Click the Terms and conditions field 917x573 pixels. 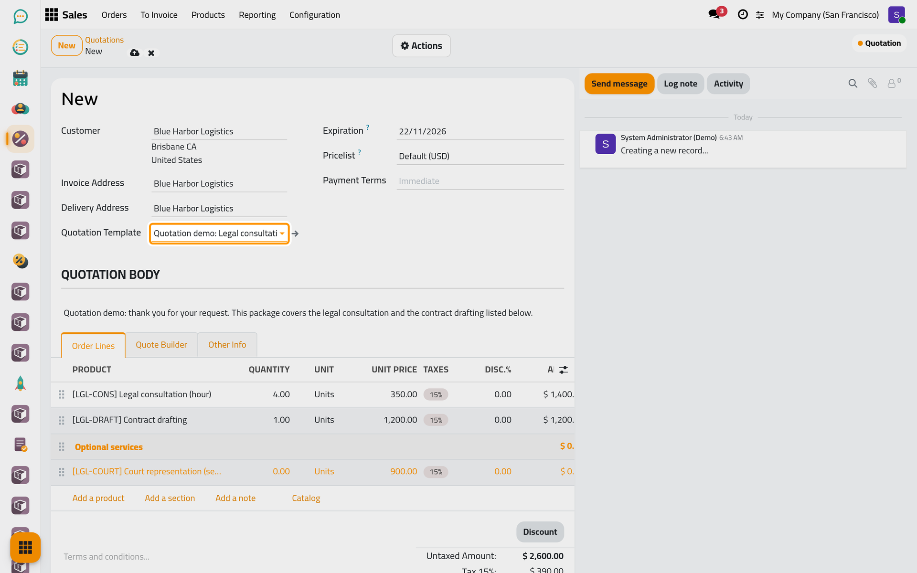coord(234,557)
